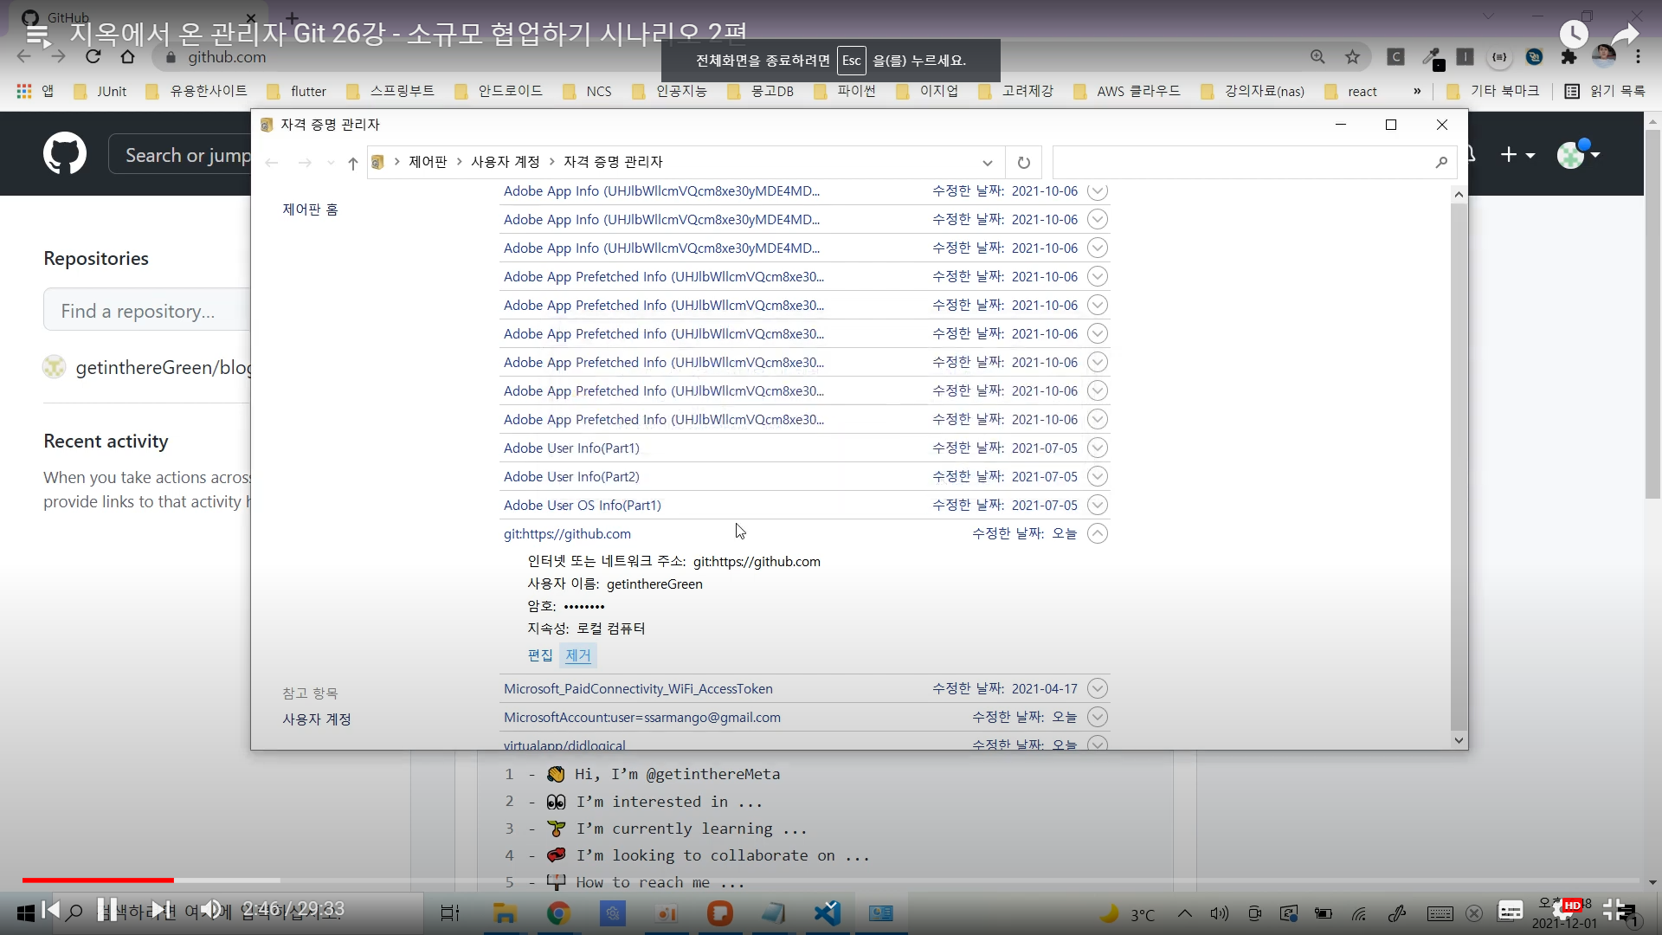
Task: Click the watch later clock icon
Action: point(1574,35)
